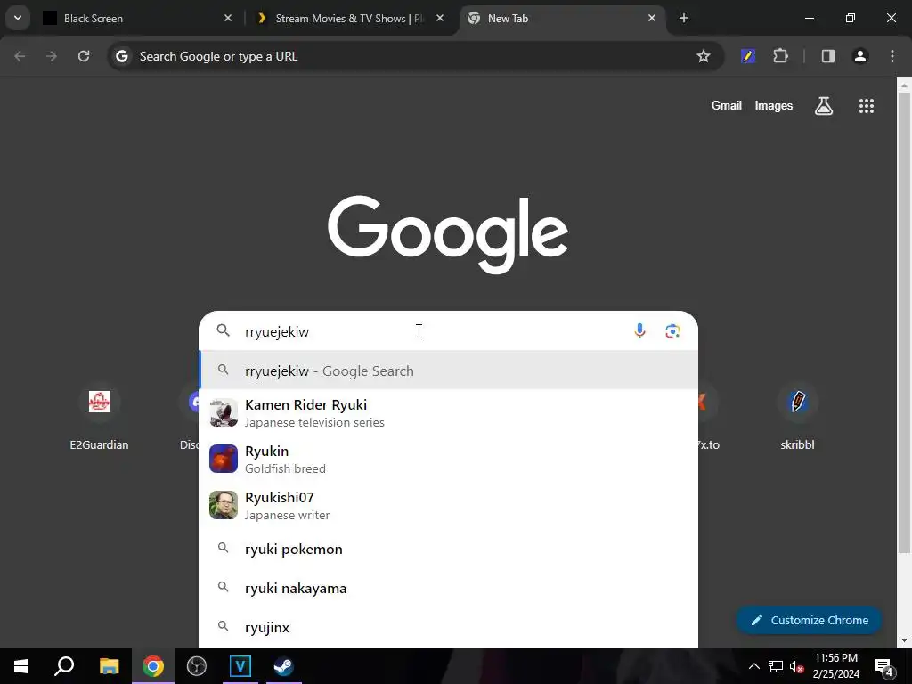Viewport: 912px width, 684px height.
Task: Select rryuejekiw - Google Search suggestion
Action: (449, 370)
